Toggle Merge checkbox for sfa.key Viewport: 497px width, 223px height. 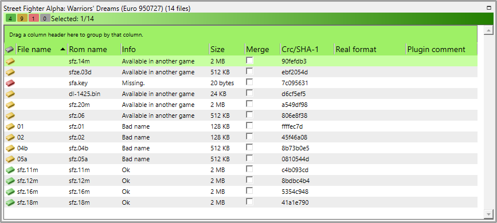click(250, 82)
